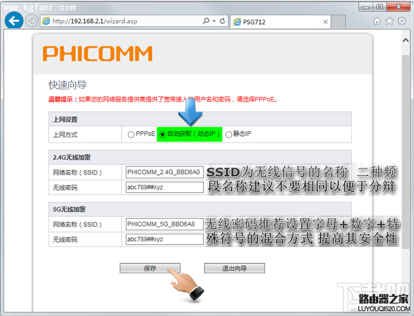Open favorites with the star icon
Screen dimensions: 414x316
click(x=389, y=21)
